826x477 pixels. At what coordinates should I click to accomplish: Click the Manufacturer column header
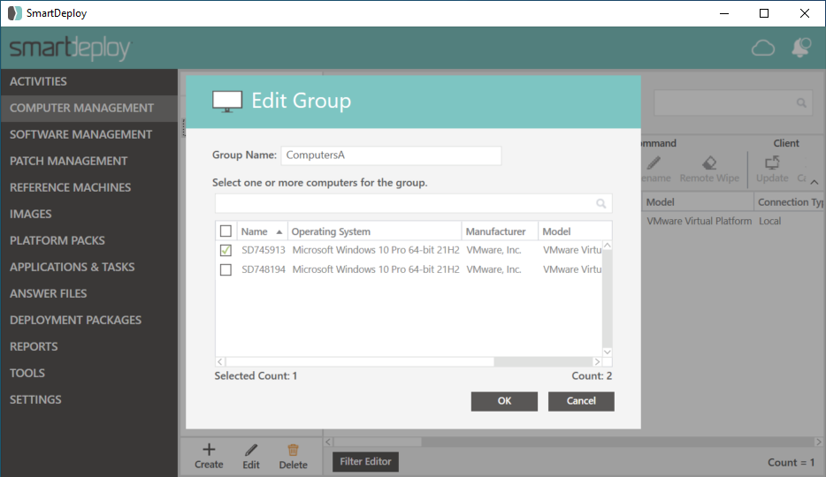click(500, 231)
